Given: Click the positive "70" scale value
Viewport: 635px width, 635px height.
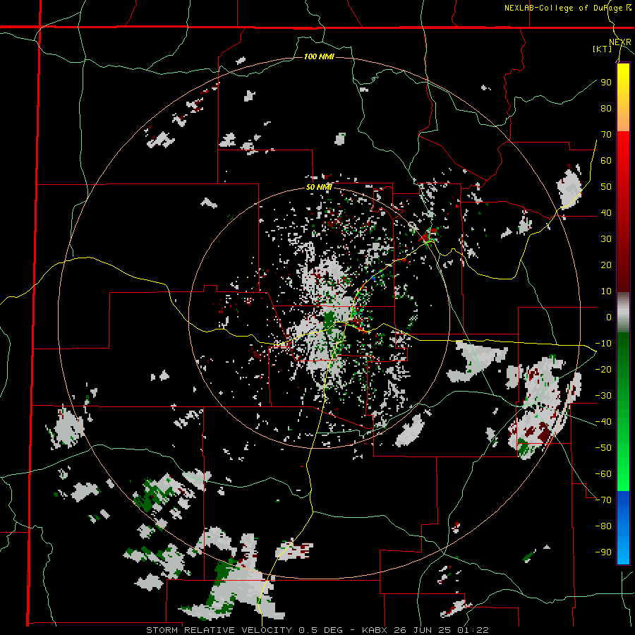Looking at the screenshot, I should point(606,135).
